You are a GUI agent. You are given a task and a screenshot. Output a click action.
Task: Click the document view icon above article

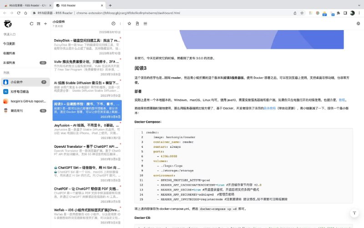(137, 24)
